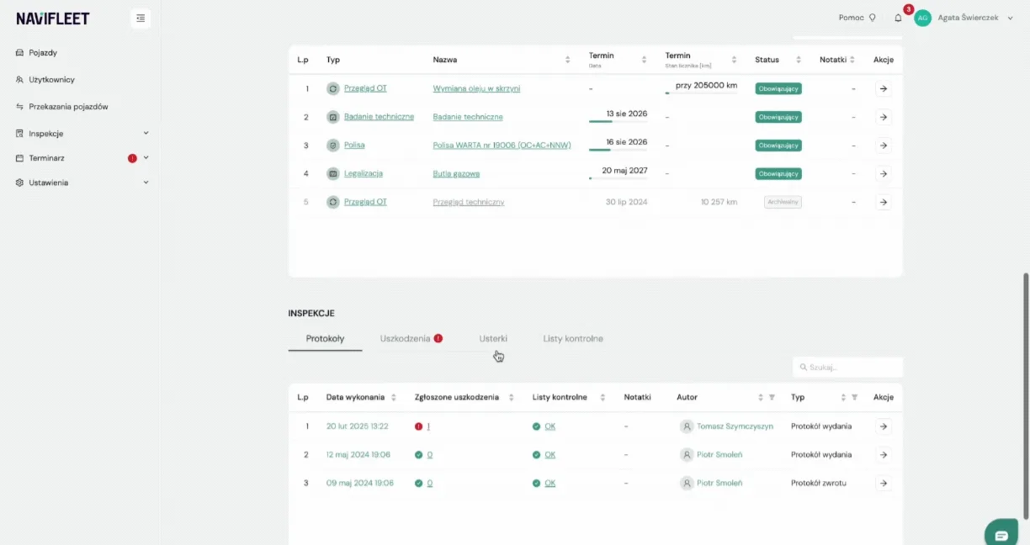Viewport: 1030px width, 545px height.
Task: Open the Listy kontrolne tab
Action: point(573,338)
